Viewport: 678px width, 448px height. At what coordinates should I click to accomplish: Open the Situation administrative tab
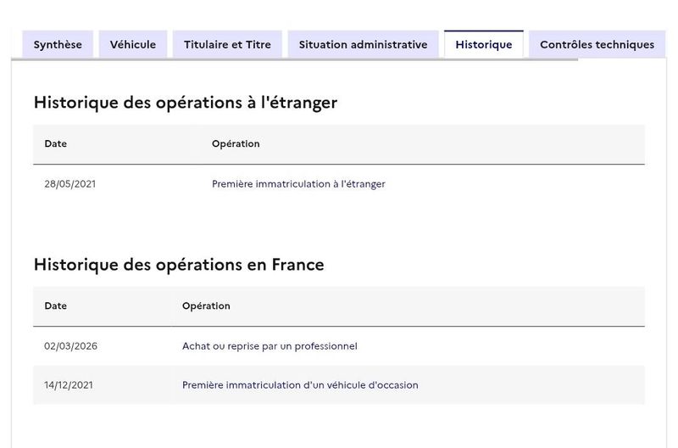pyautogui.click(x=363, y=44)
